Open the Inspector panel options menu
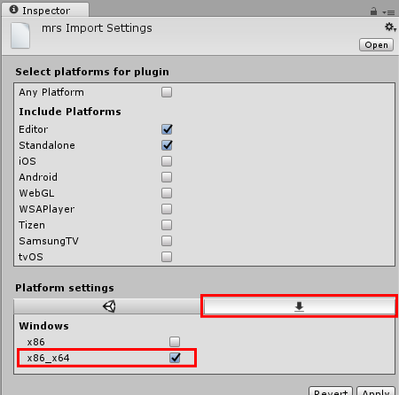This screenshot has width=399, height=395. pyautogui.click(x=388, y=12)
